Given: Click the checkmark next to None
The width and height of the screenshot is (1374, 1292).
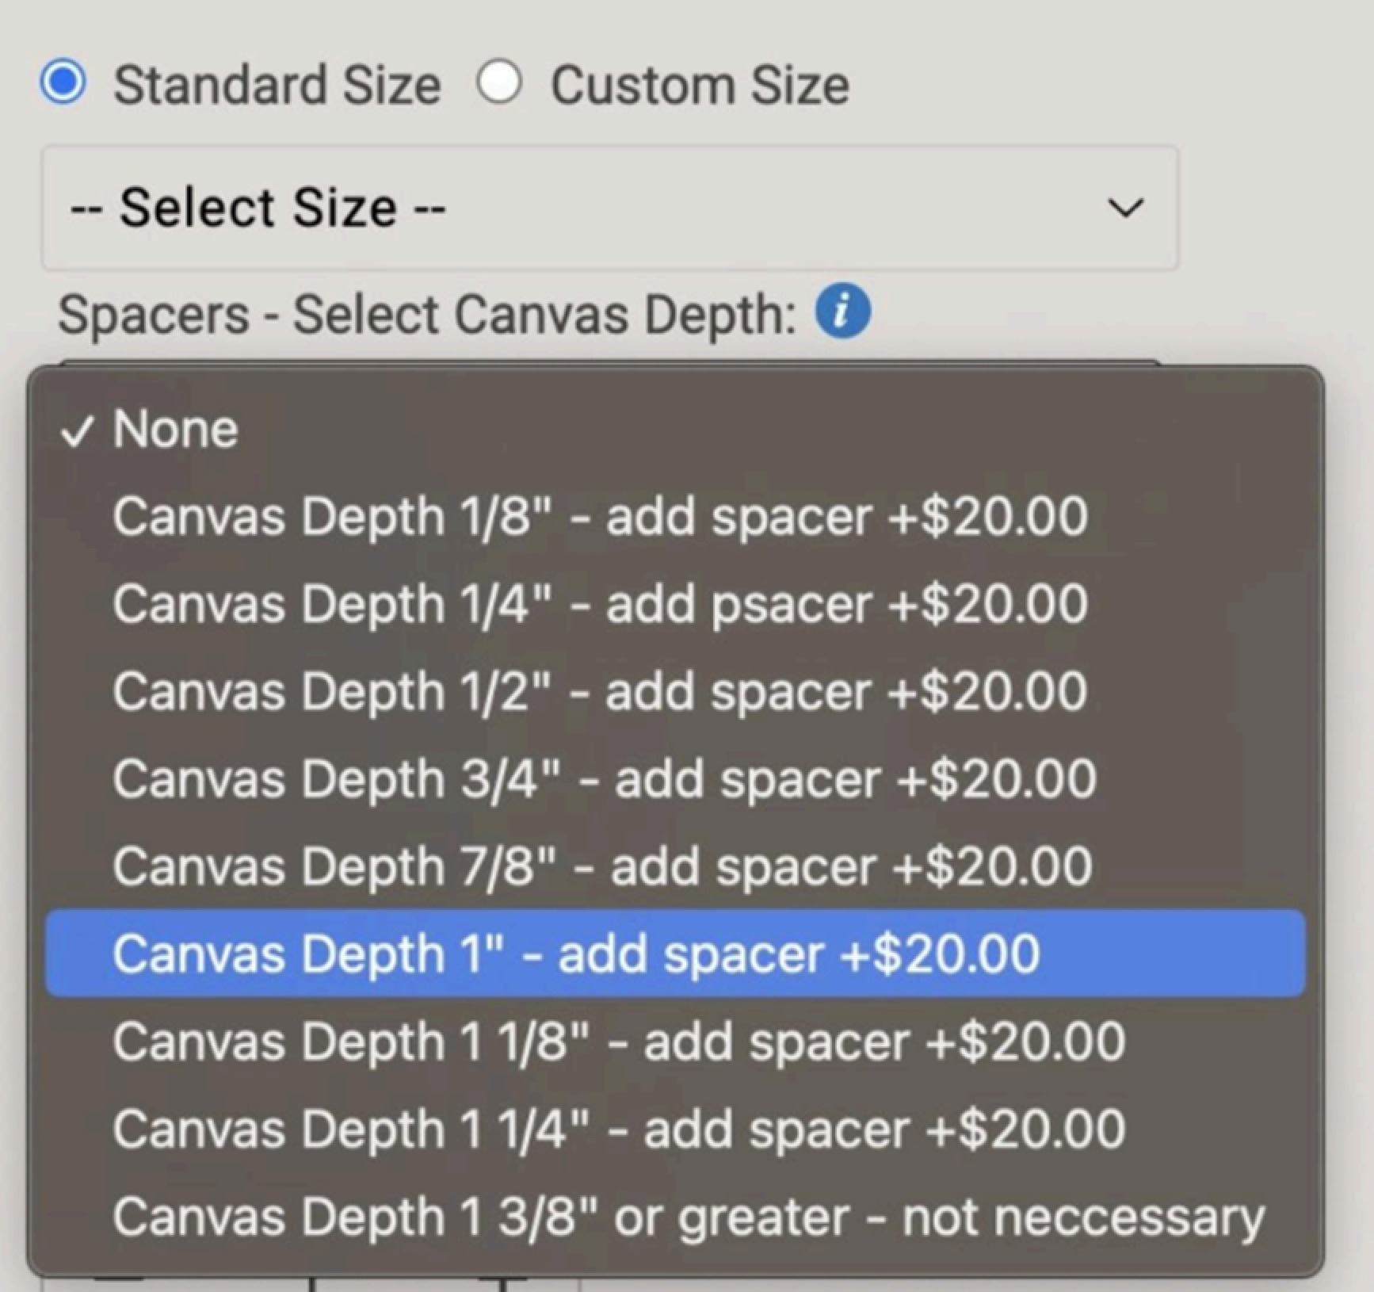Looking at the screenshot, I should (x=77, y=432).
